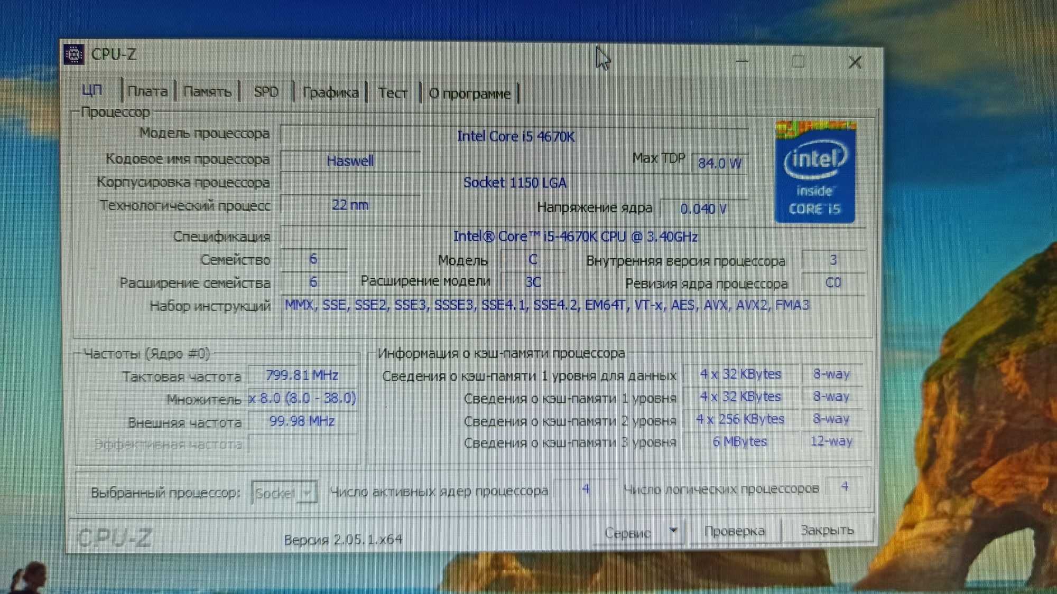Click the instruction set list starting with MMX
The height and width of the screenshot is (594, 1057).
[574, 312]
